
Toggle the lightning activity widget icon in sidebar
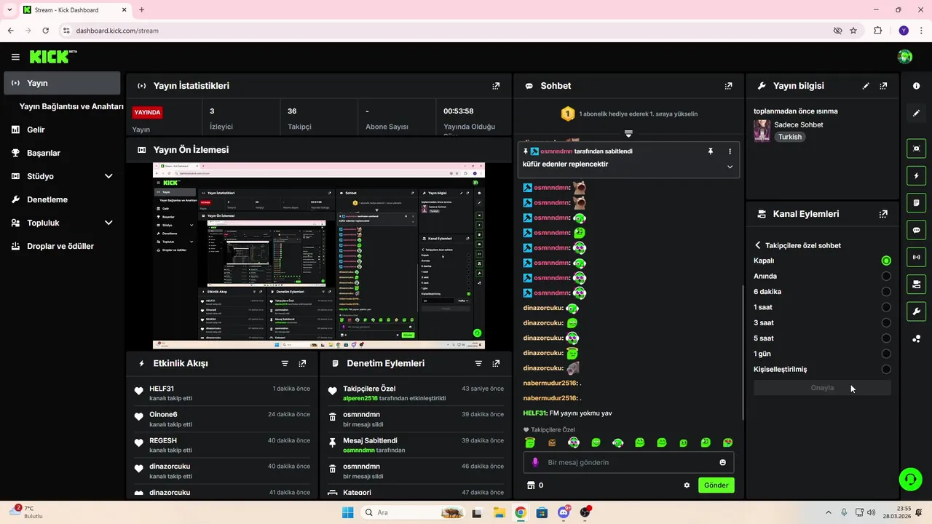pos(916,175)
